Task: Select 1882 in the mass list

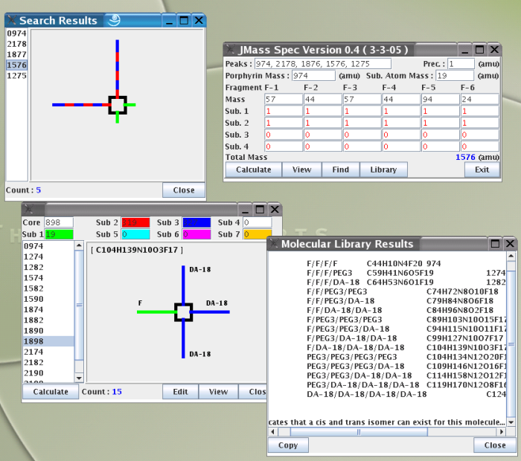Action: 48,320
